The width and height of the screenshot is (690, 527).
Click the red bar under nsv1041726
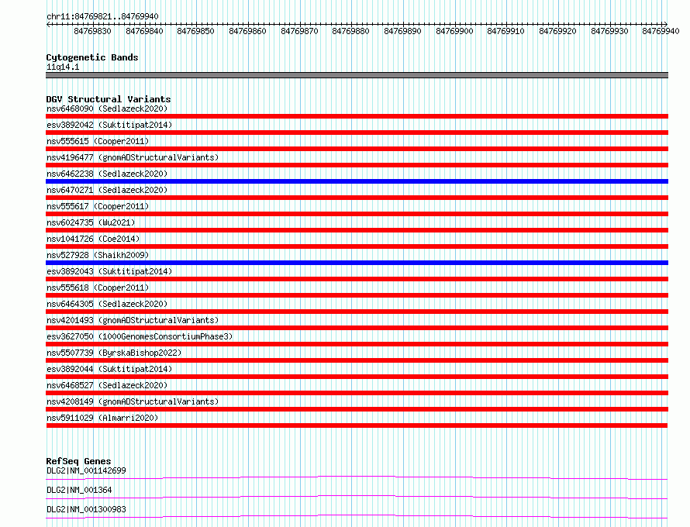(x=357, y=246)
